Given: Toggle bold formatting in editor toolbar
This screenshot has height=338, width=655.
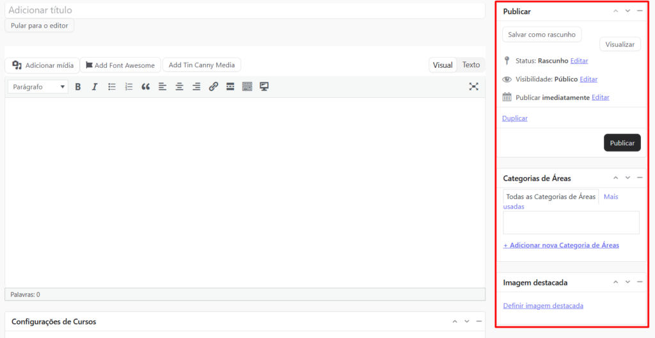Looking at the screenshot, I should (78, 86).
